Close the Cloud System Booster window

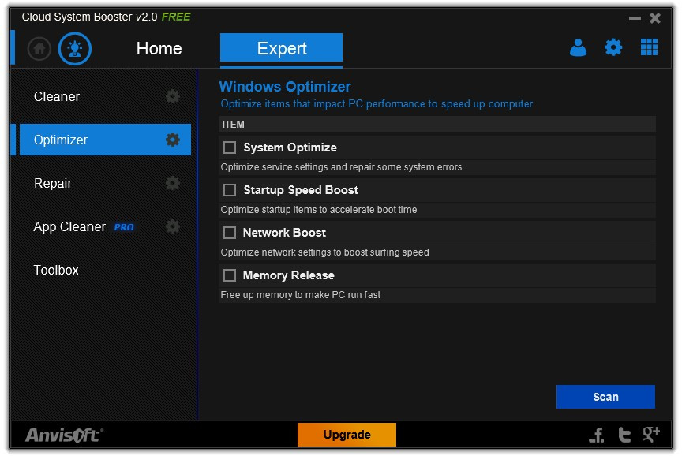pos(655,18)
